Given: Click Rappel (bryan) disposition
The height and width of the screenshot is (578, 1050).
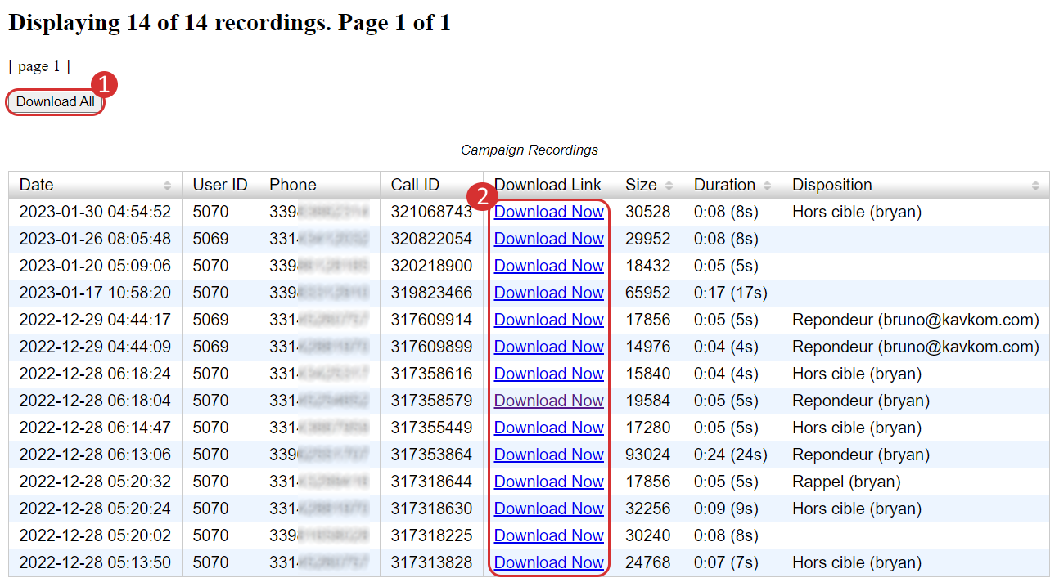Looking at the screenshot, I should 846,482.
